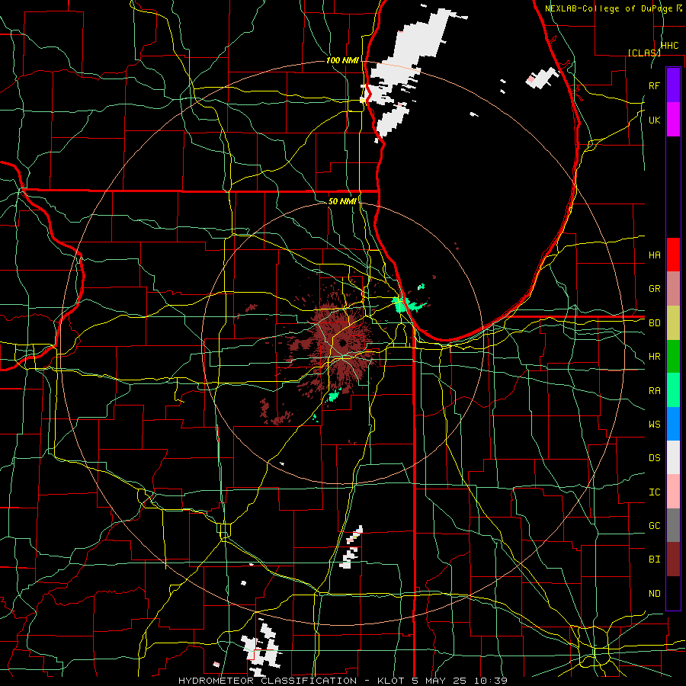Click the [CLAS] units label

[x=644, y=53]
